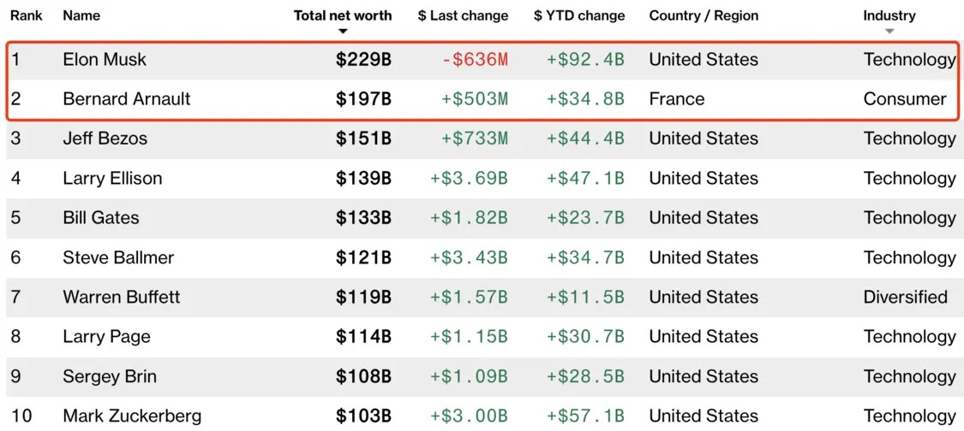Sort by the Name column header

[81, 15]
